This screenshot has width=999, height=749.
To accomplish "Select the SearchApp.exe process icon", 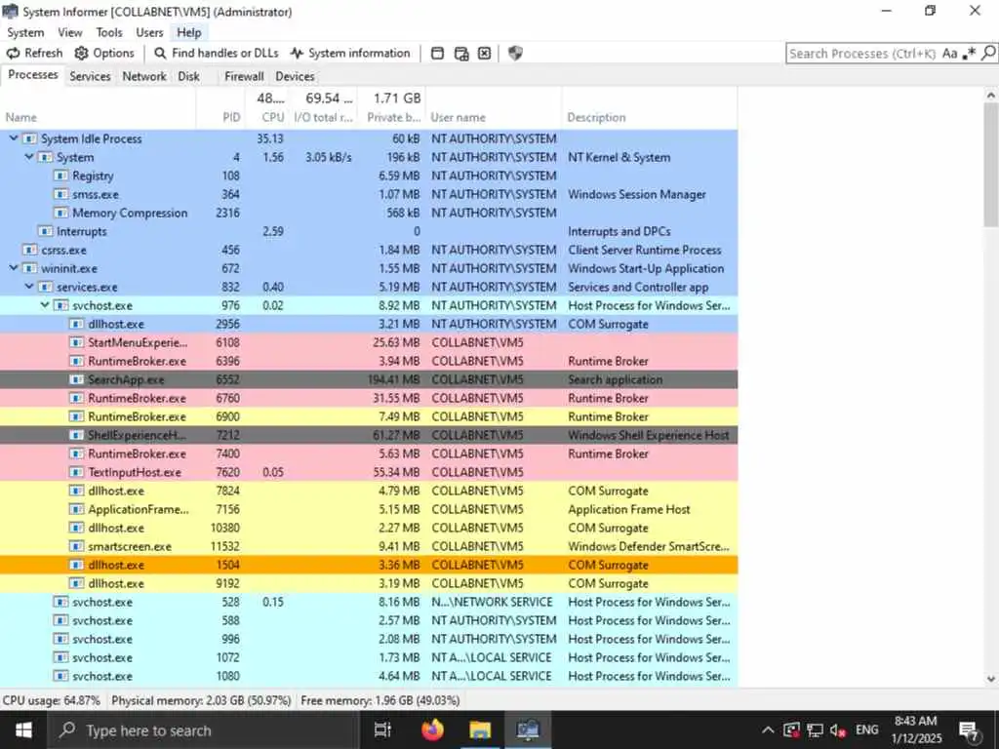I will click(76, 379).
